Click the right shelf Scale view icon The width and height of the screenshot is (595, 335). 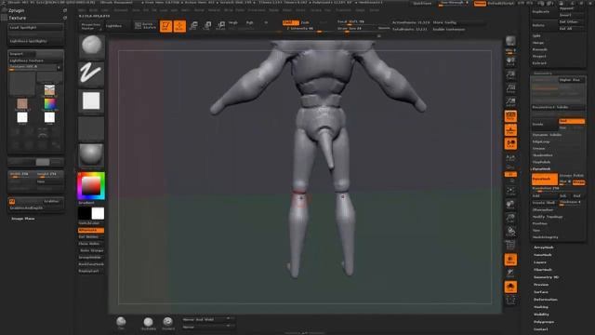click(x=510, y=219)
